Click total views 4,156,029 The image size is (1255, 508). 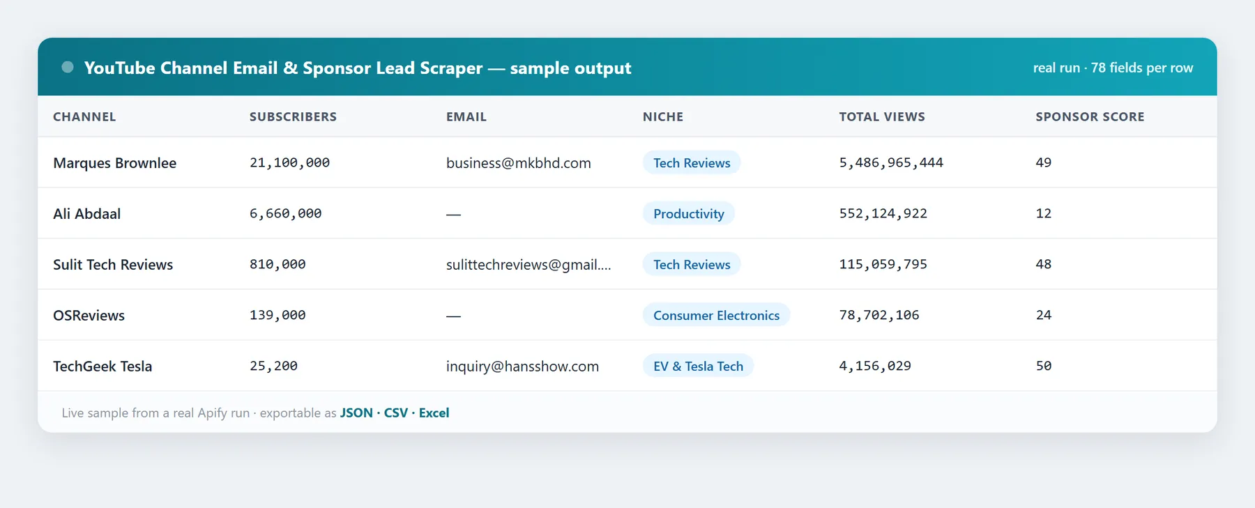875,366
